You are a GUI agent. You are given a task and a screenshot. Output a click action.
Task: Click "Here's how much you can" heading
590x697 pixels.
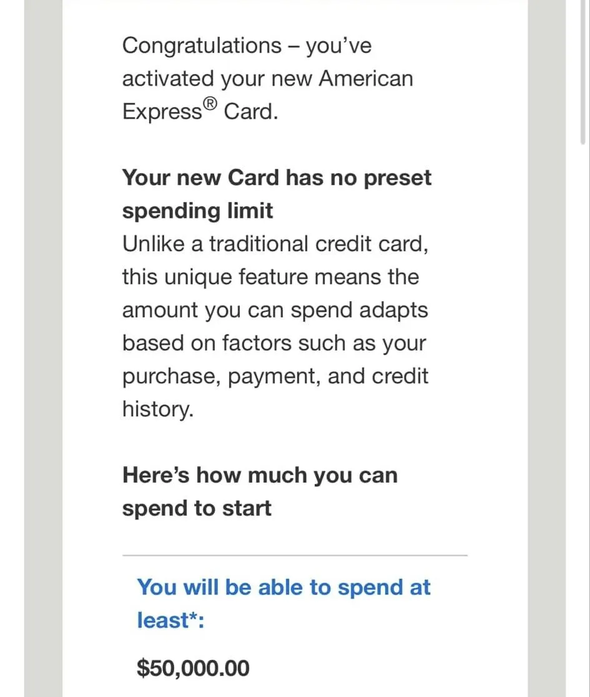(x=260, y=475)
